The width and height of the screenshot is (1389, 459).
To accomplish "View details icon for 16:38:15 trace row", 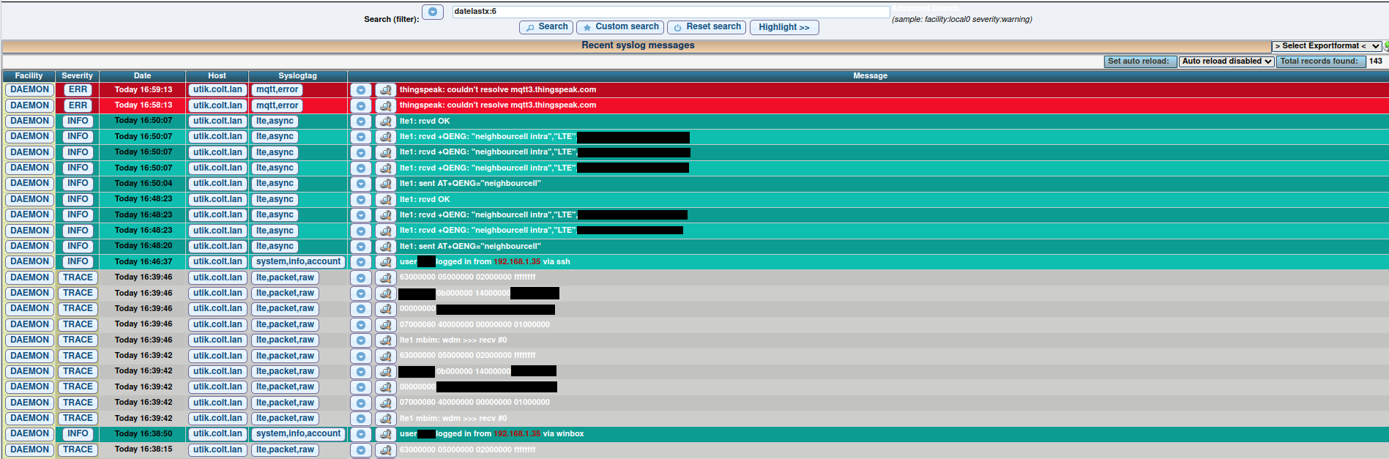I will [385, 450].
